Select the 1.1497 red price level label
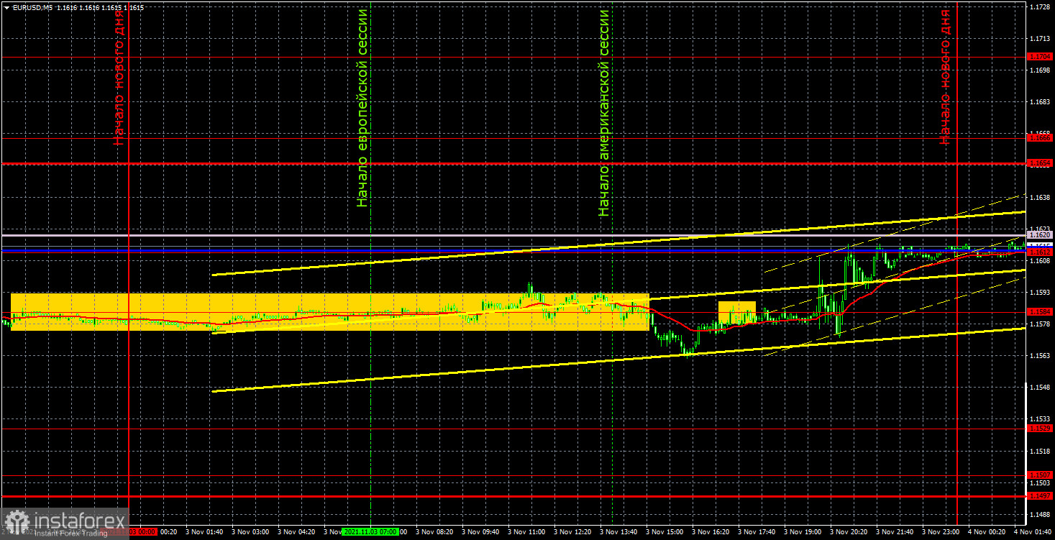 (x=1041, y=496)
